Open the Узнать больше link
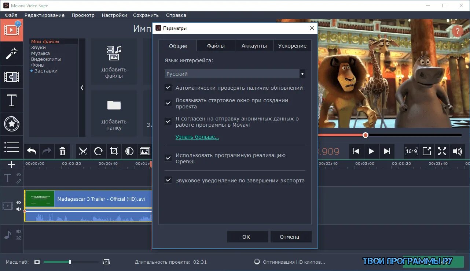 point(197,137)
